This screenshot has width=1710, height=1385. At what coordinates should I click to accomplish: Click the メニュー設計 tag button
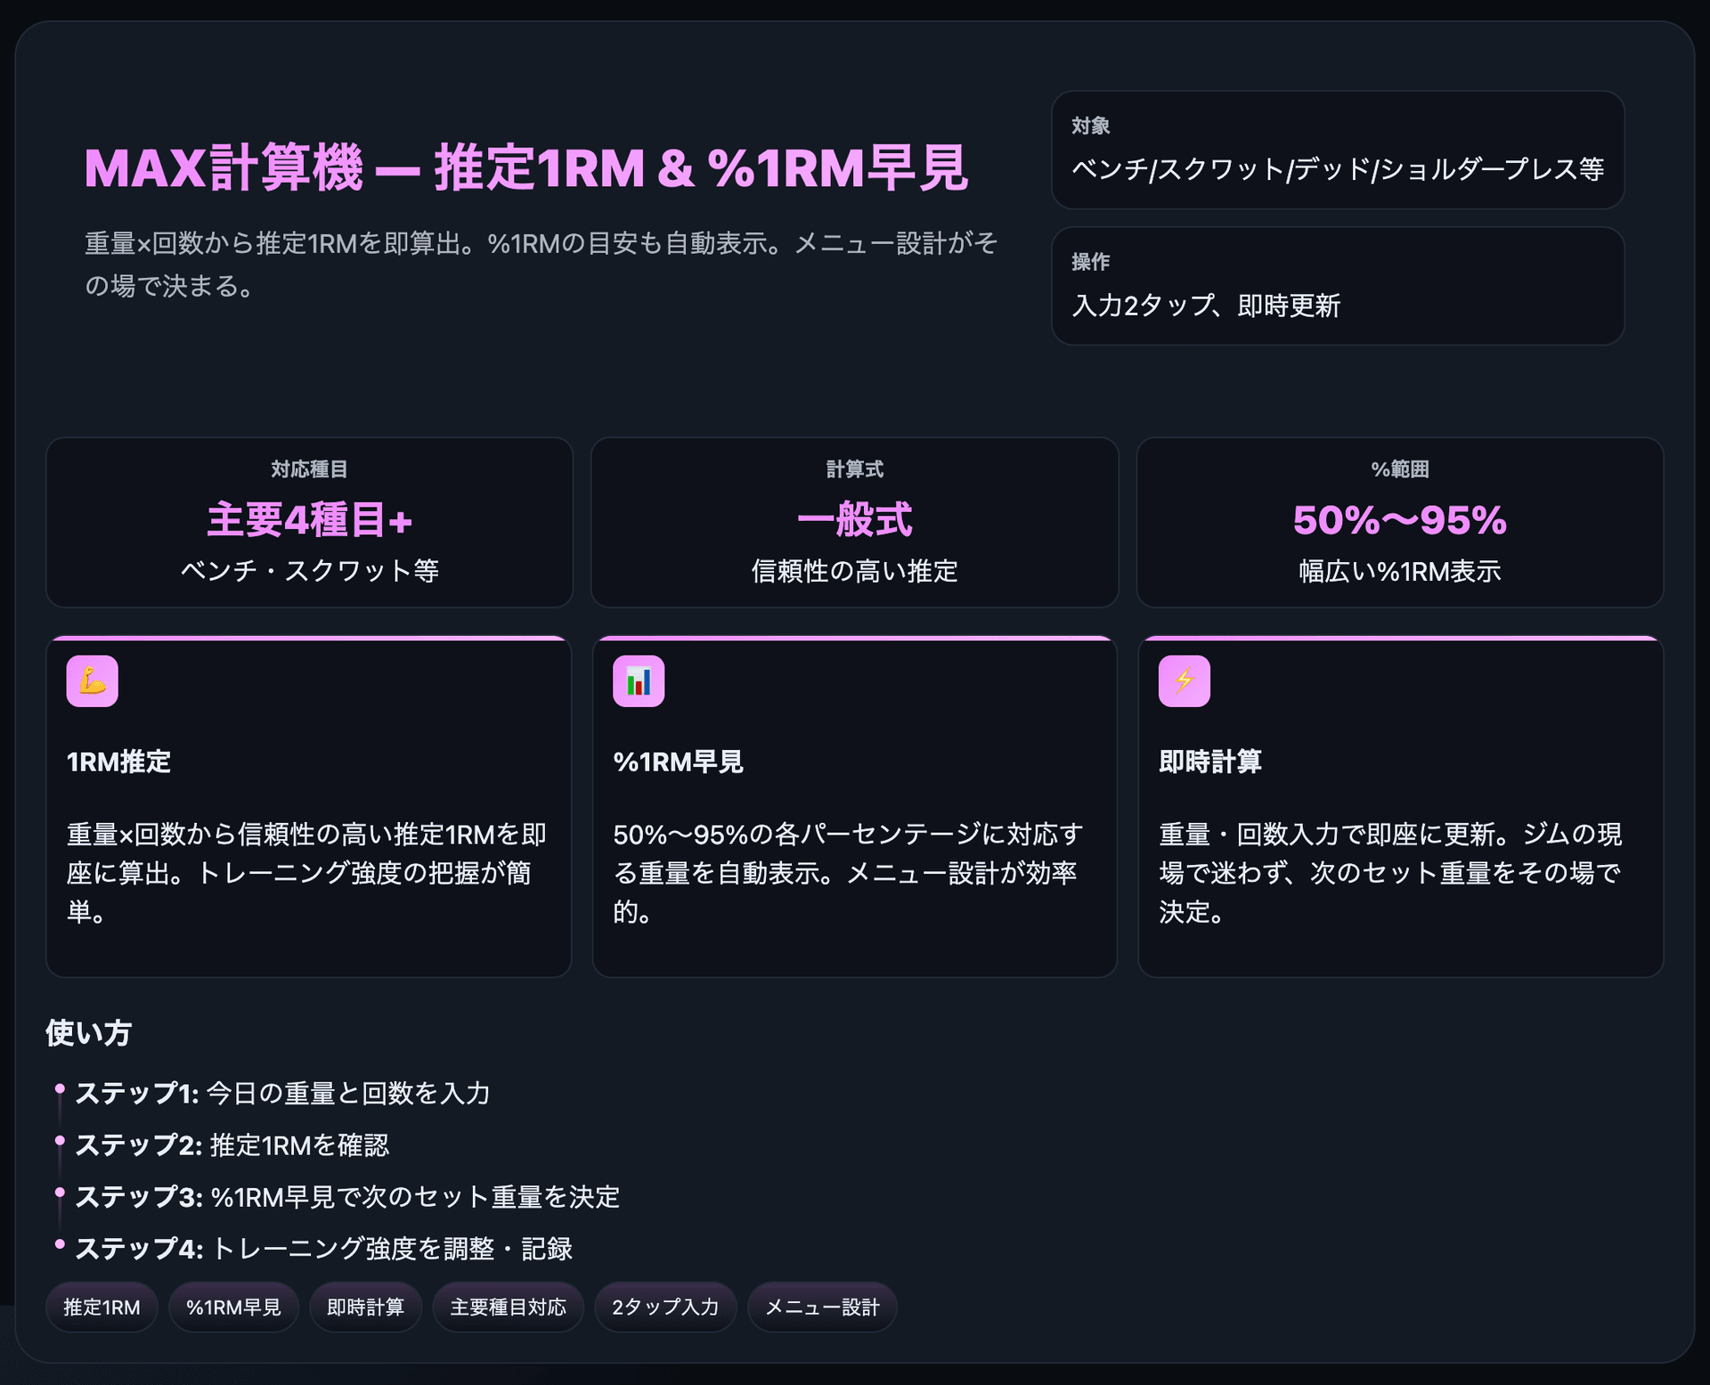click(822, 1307)
